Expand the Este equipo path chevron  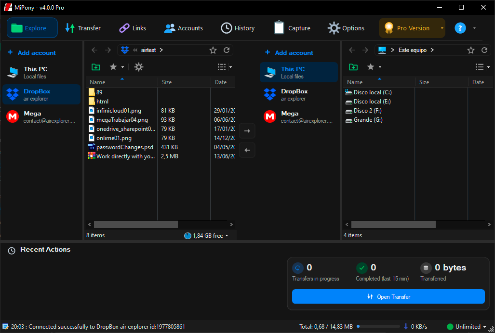[432, 50]
